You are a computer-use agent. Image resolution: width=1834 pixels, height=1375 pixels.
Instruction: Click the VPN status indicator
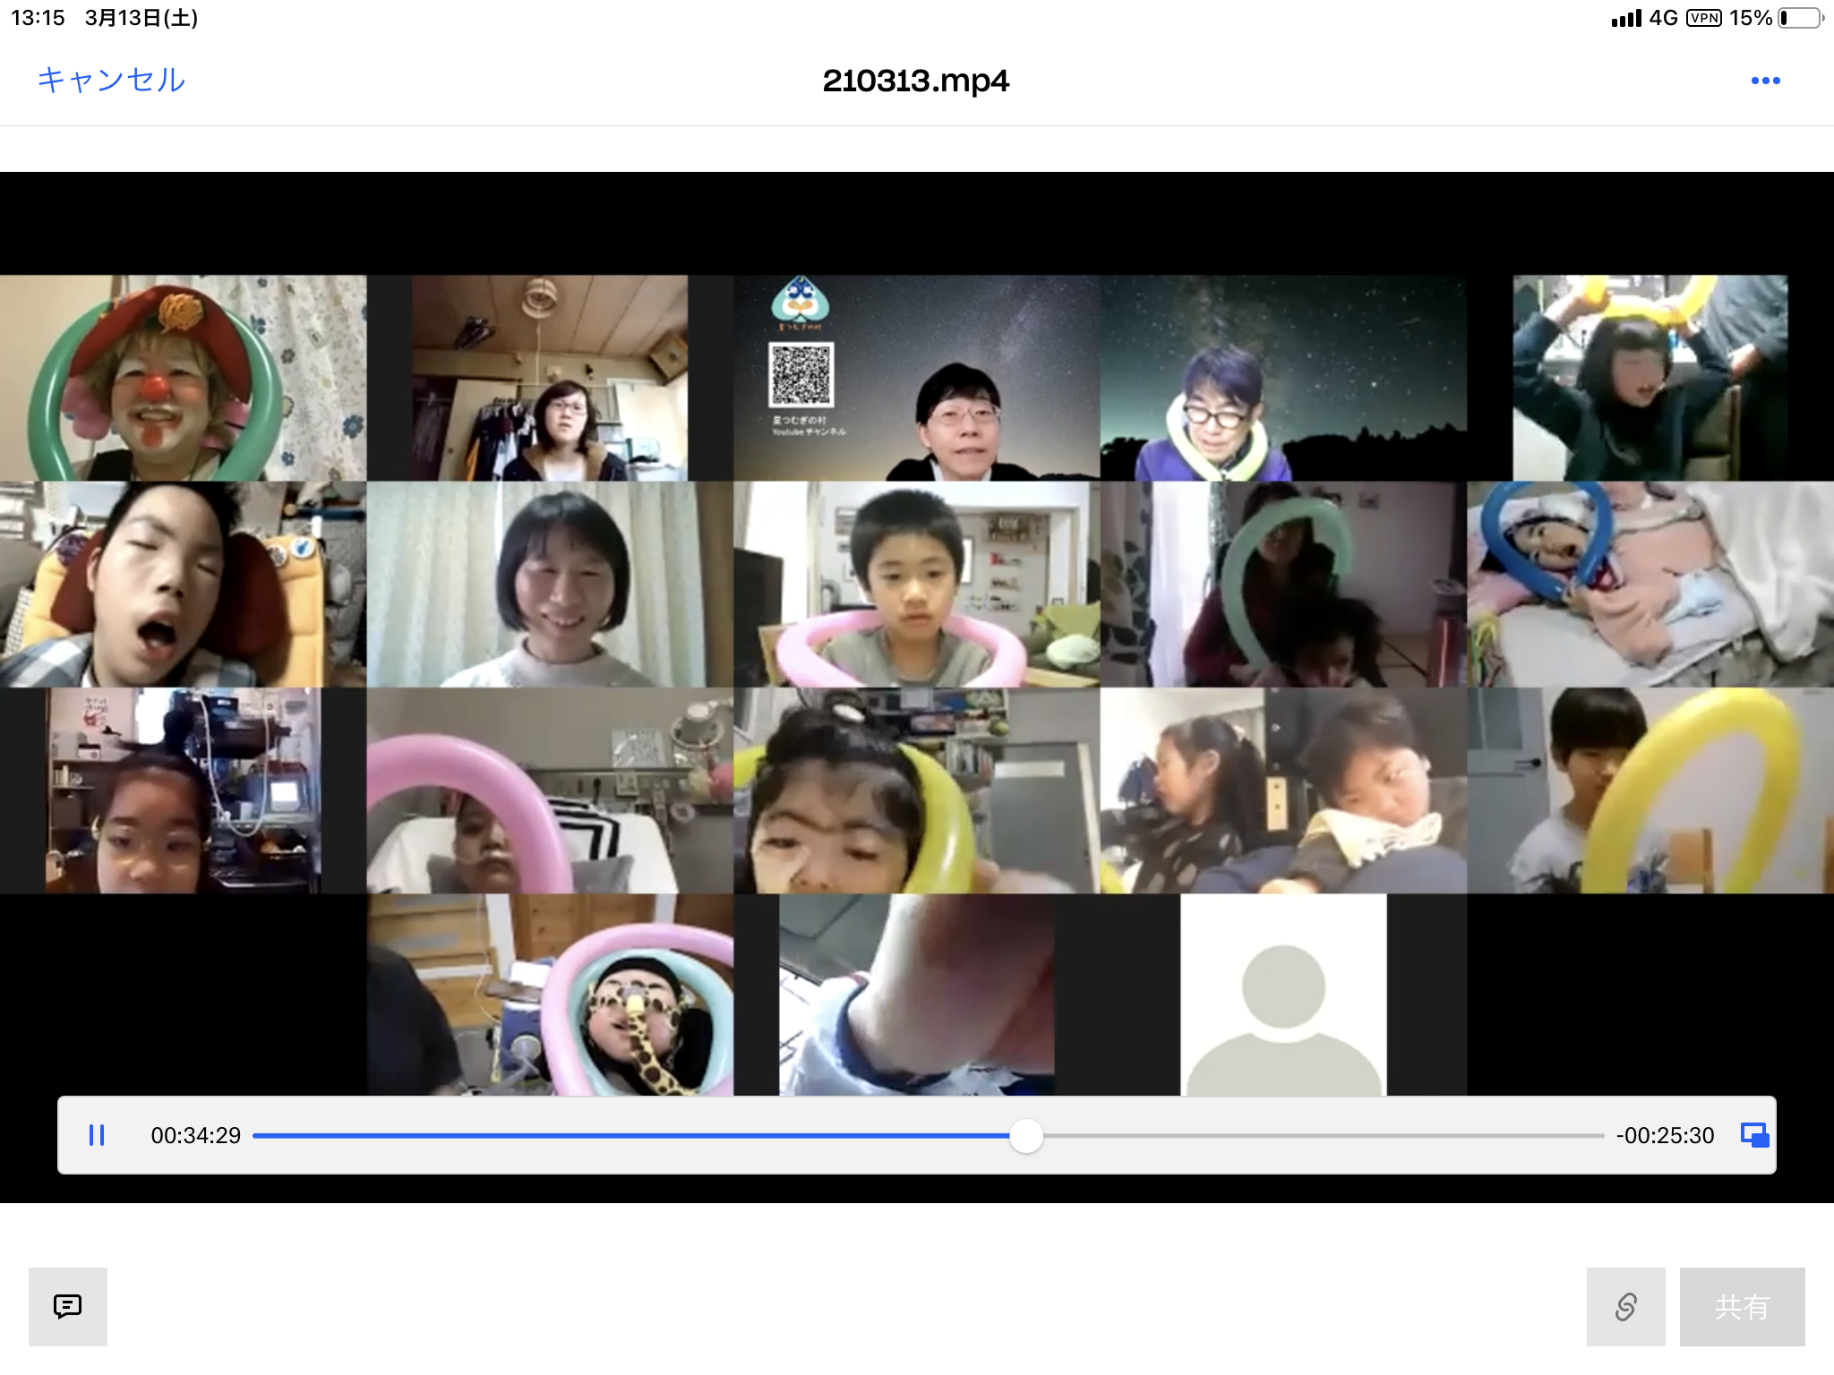(1703, 18)
